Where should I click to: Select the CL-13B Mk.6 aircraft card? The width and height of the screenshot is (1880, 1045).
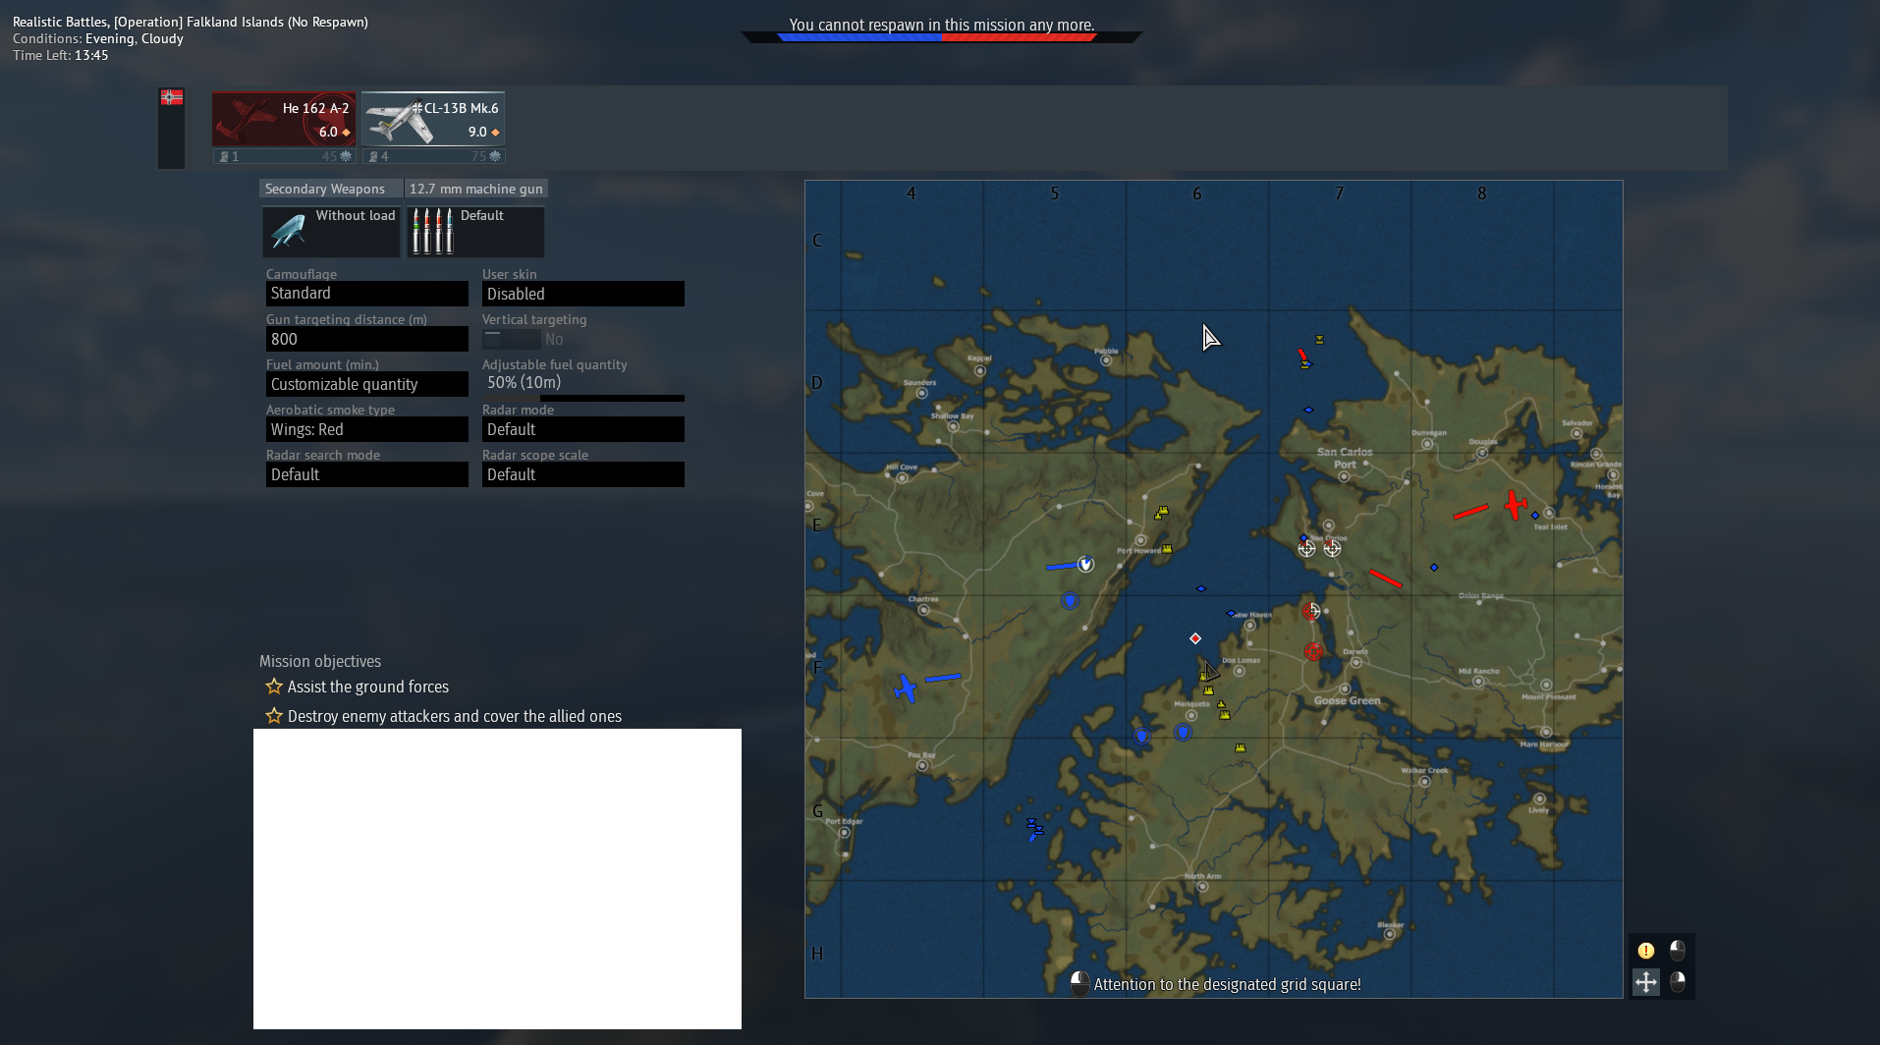click(433, 119)
